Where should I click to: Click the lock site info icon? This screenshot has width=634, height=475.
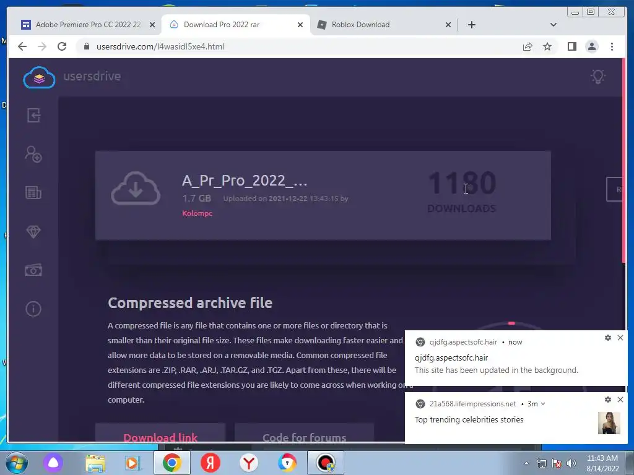point(86,46)
